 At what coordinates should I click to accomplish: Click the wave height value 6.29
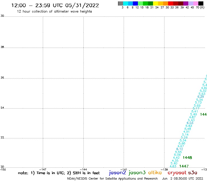coord(201,97)
